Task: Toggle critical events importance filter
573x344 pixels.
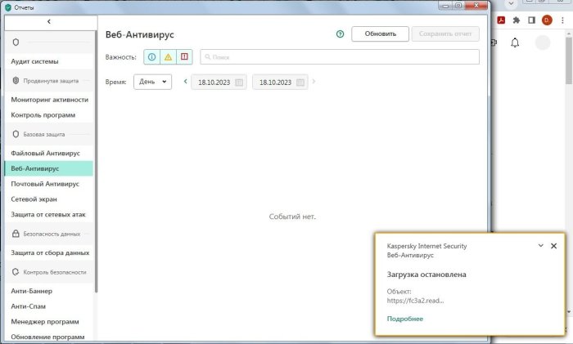Action: pyautogui.click(x=184, y=57)
